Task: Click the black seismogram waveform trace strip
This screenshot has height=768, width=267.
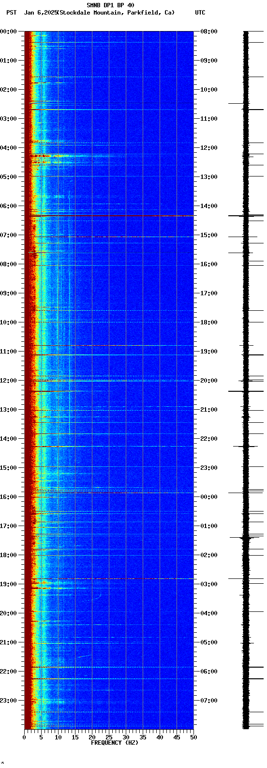Action: pos(246,380)
